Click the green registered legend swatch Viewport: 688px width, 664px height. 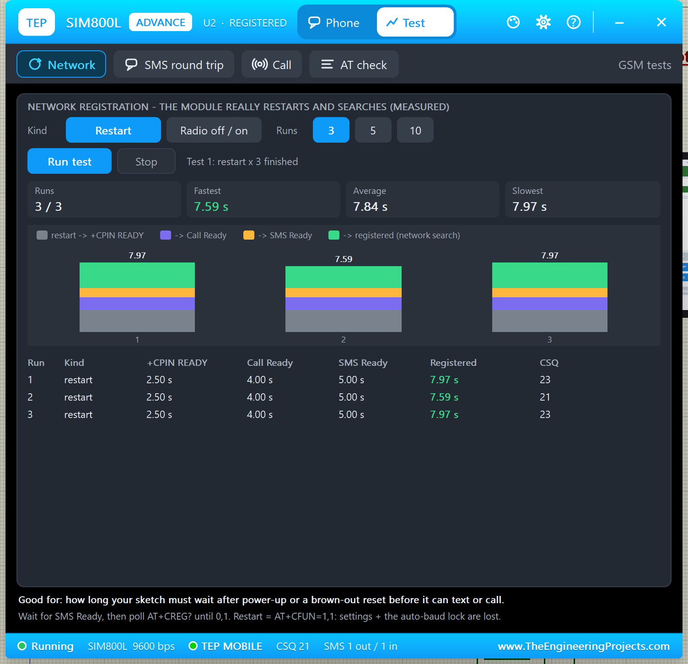tap(334, 235)
